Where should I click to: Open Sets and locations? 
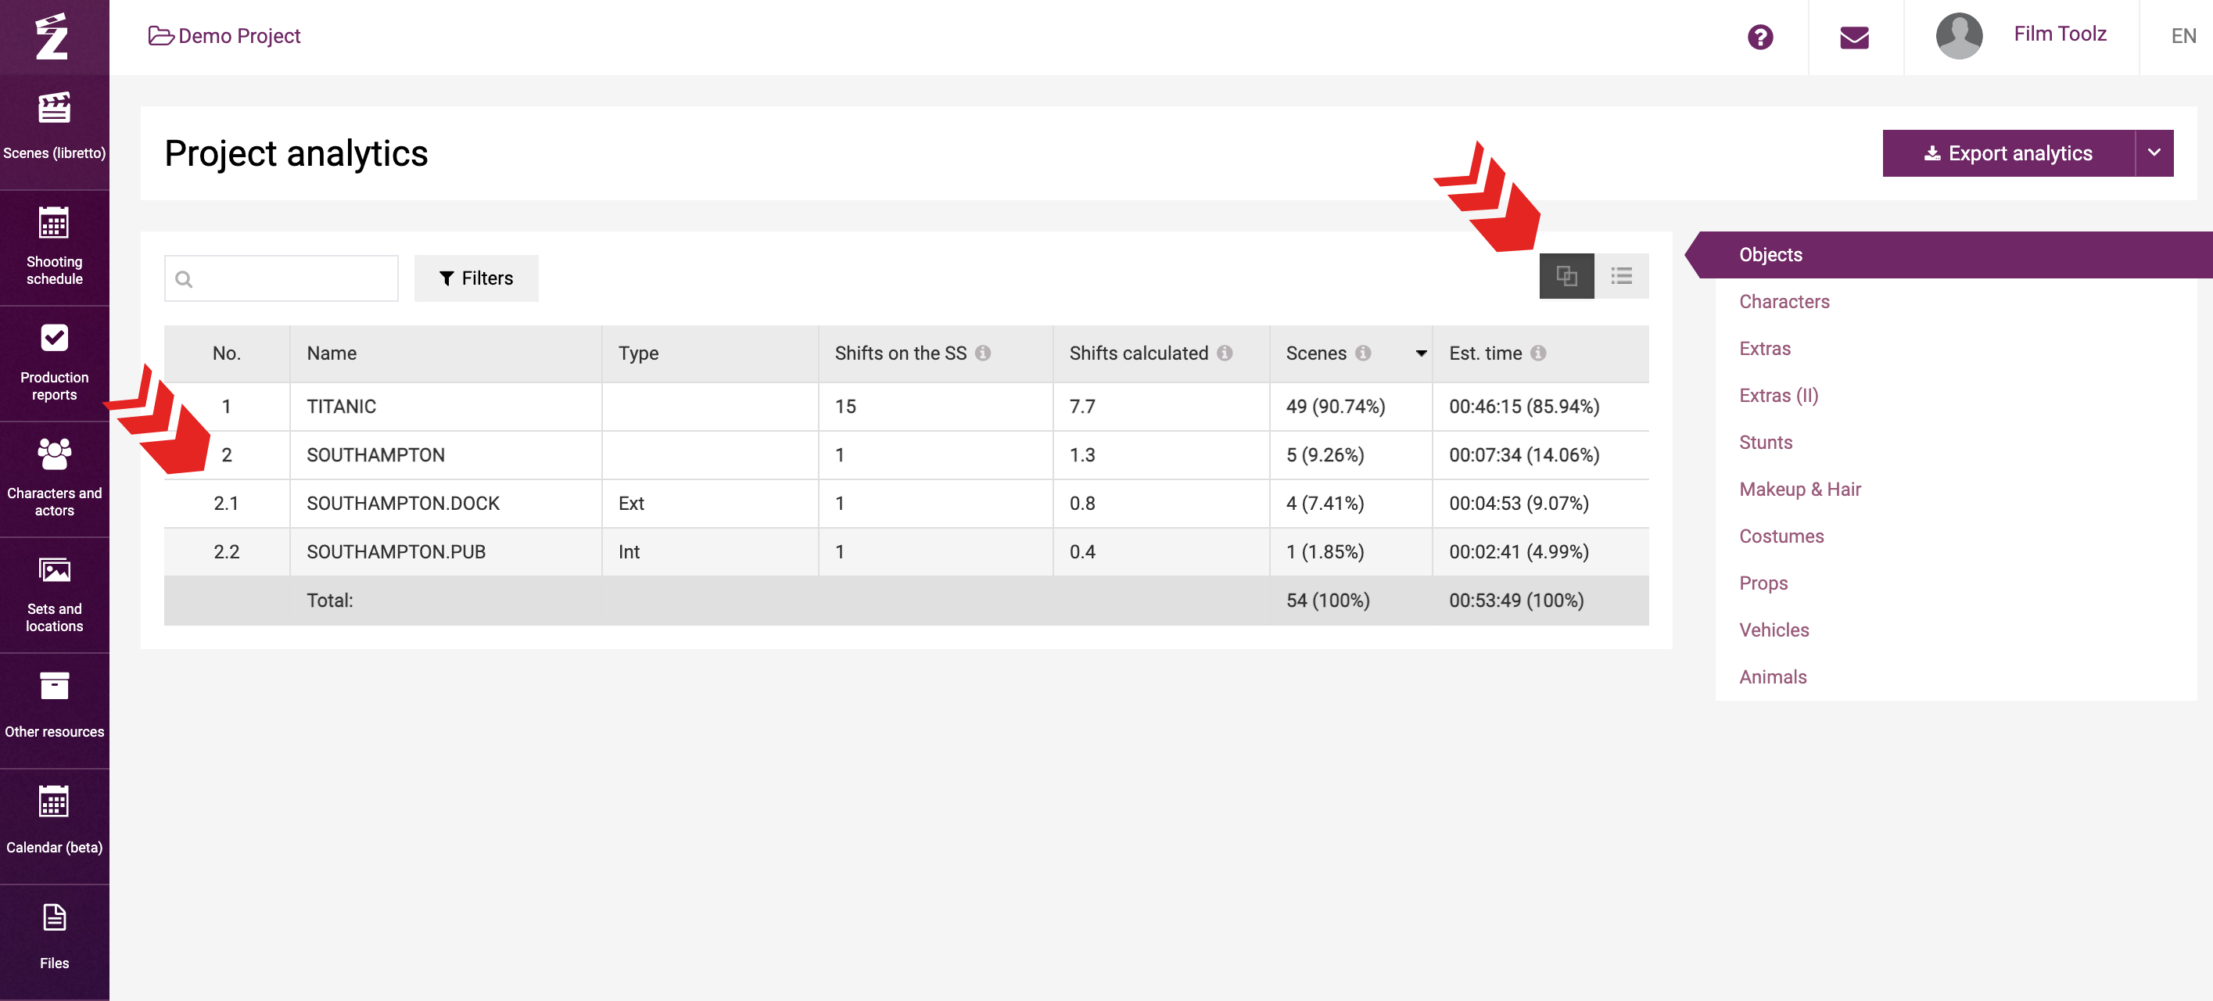coord(54,594)
